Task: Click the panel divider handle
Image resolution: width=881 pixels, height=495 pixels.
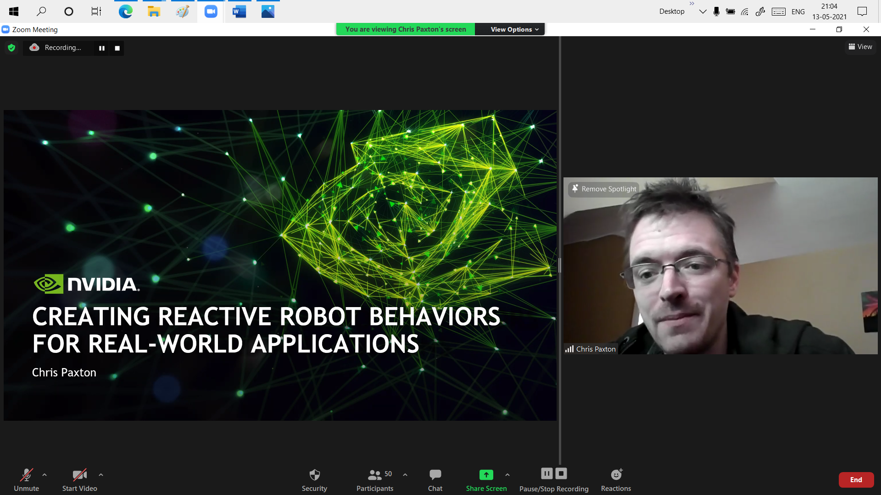Action: click(560, 265)
